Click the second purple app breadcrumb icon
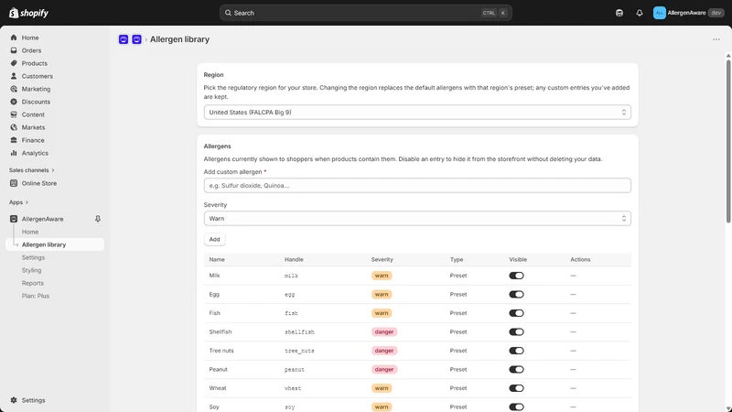 [x=136, y=39]
